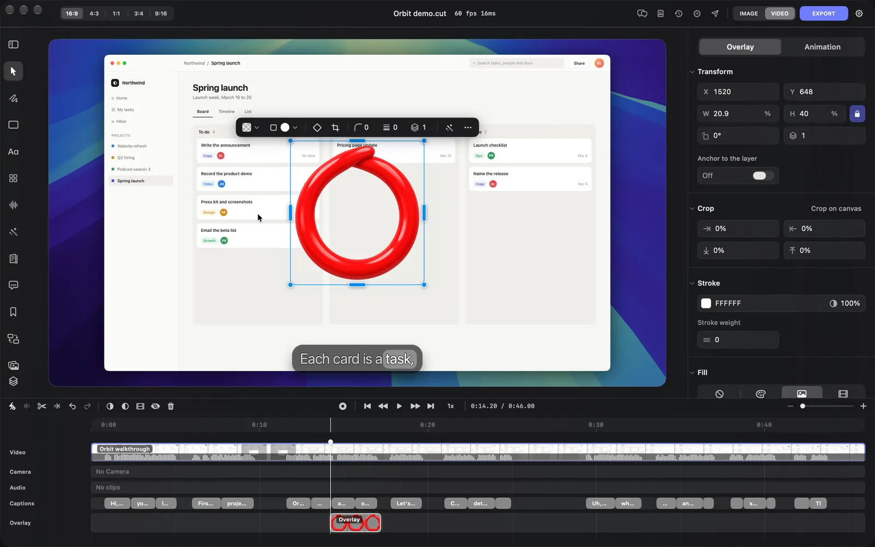Select the image fill tab
The height and width of the screenshot is (547, 875).
tap(802, 393)
